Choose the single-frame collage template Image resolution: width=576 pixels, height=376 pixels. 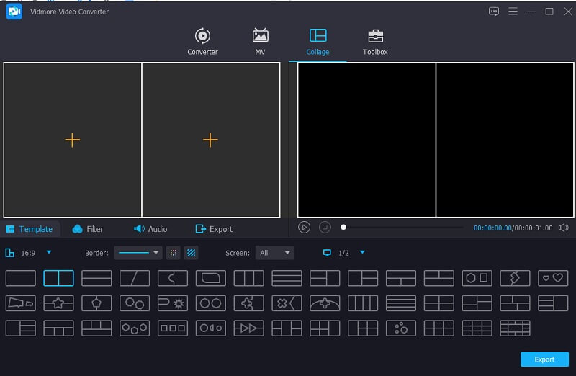click(20, 278)
